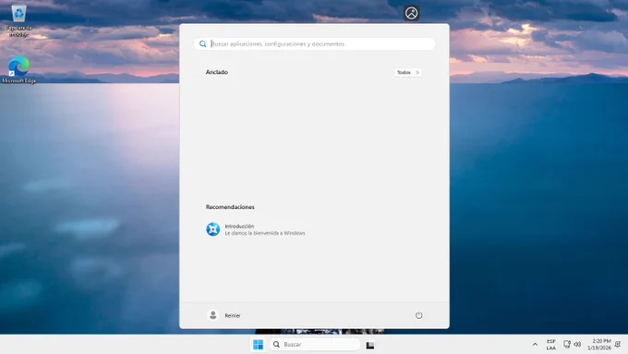Viewport: 628px width, 354px height.
Task: Open the clock and date 2:20 PM
Action: click(x=599, y=345)
